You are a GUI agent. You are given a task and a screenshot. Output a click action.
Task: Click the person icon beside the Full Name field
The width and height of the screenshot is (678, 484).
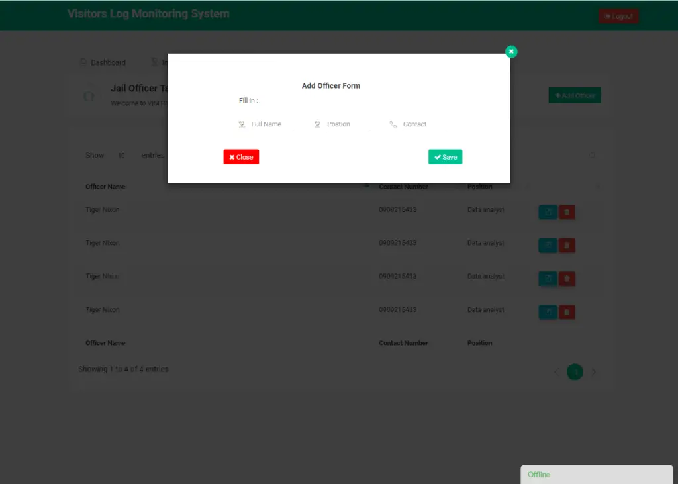point(242,124)
